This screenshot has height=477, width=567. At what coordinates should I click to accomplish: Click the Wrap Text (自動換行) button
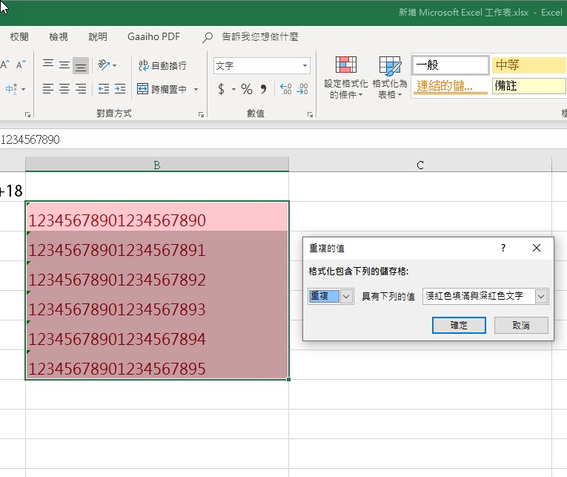click(162, 65)
